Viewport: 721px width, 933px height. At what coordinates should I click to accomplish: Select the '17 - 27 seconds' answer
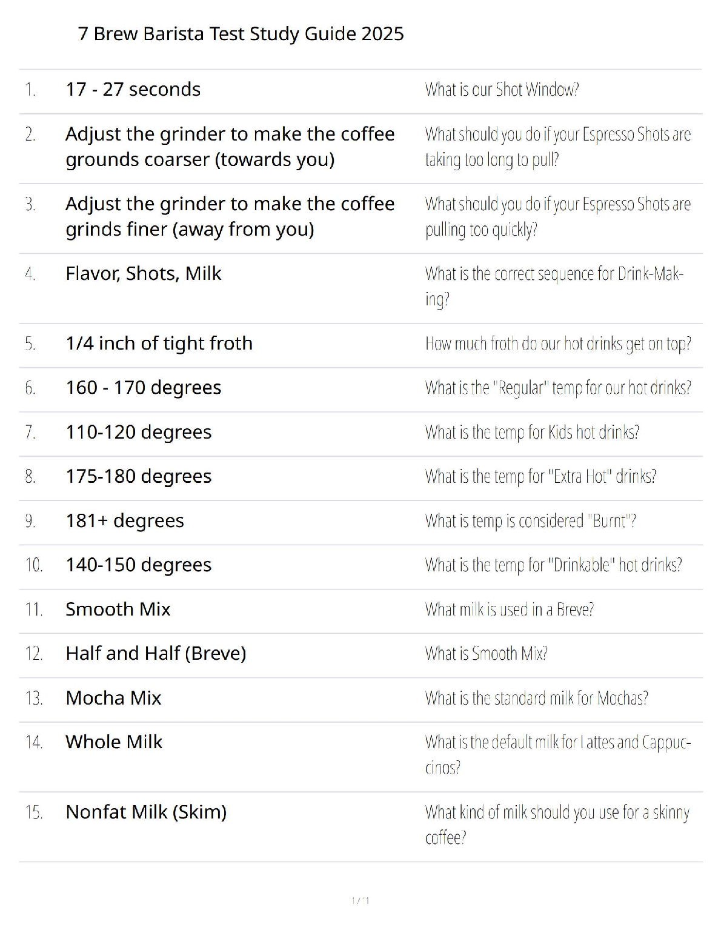coord(133,90)
